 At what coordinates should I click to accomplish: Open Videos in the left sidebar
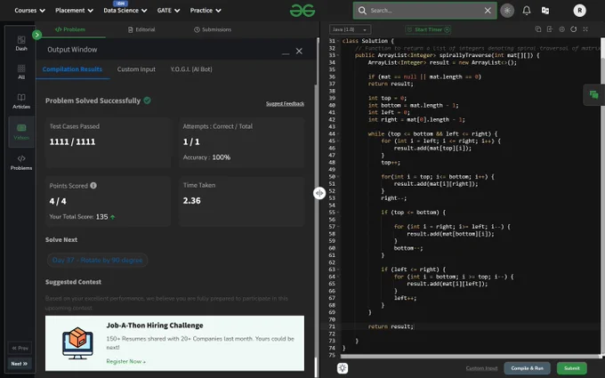click(21, 132)
